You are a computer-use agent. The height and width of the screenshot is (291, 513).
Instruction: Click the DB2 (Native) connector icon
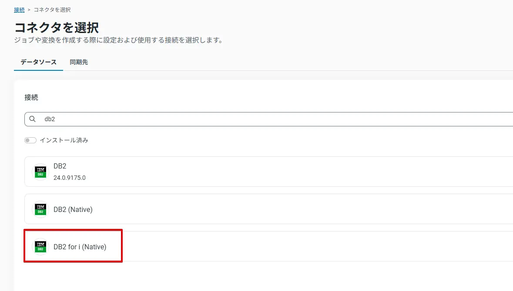(x=40, y=209)
